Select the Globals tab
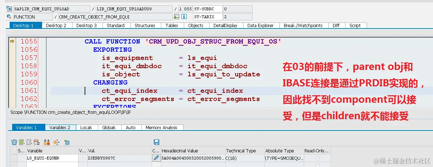Image resolution: width=433 pixels, height=167 pixels. click(109, 127)
